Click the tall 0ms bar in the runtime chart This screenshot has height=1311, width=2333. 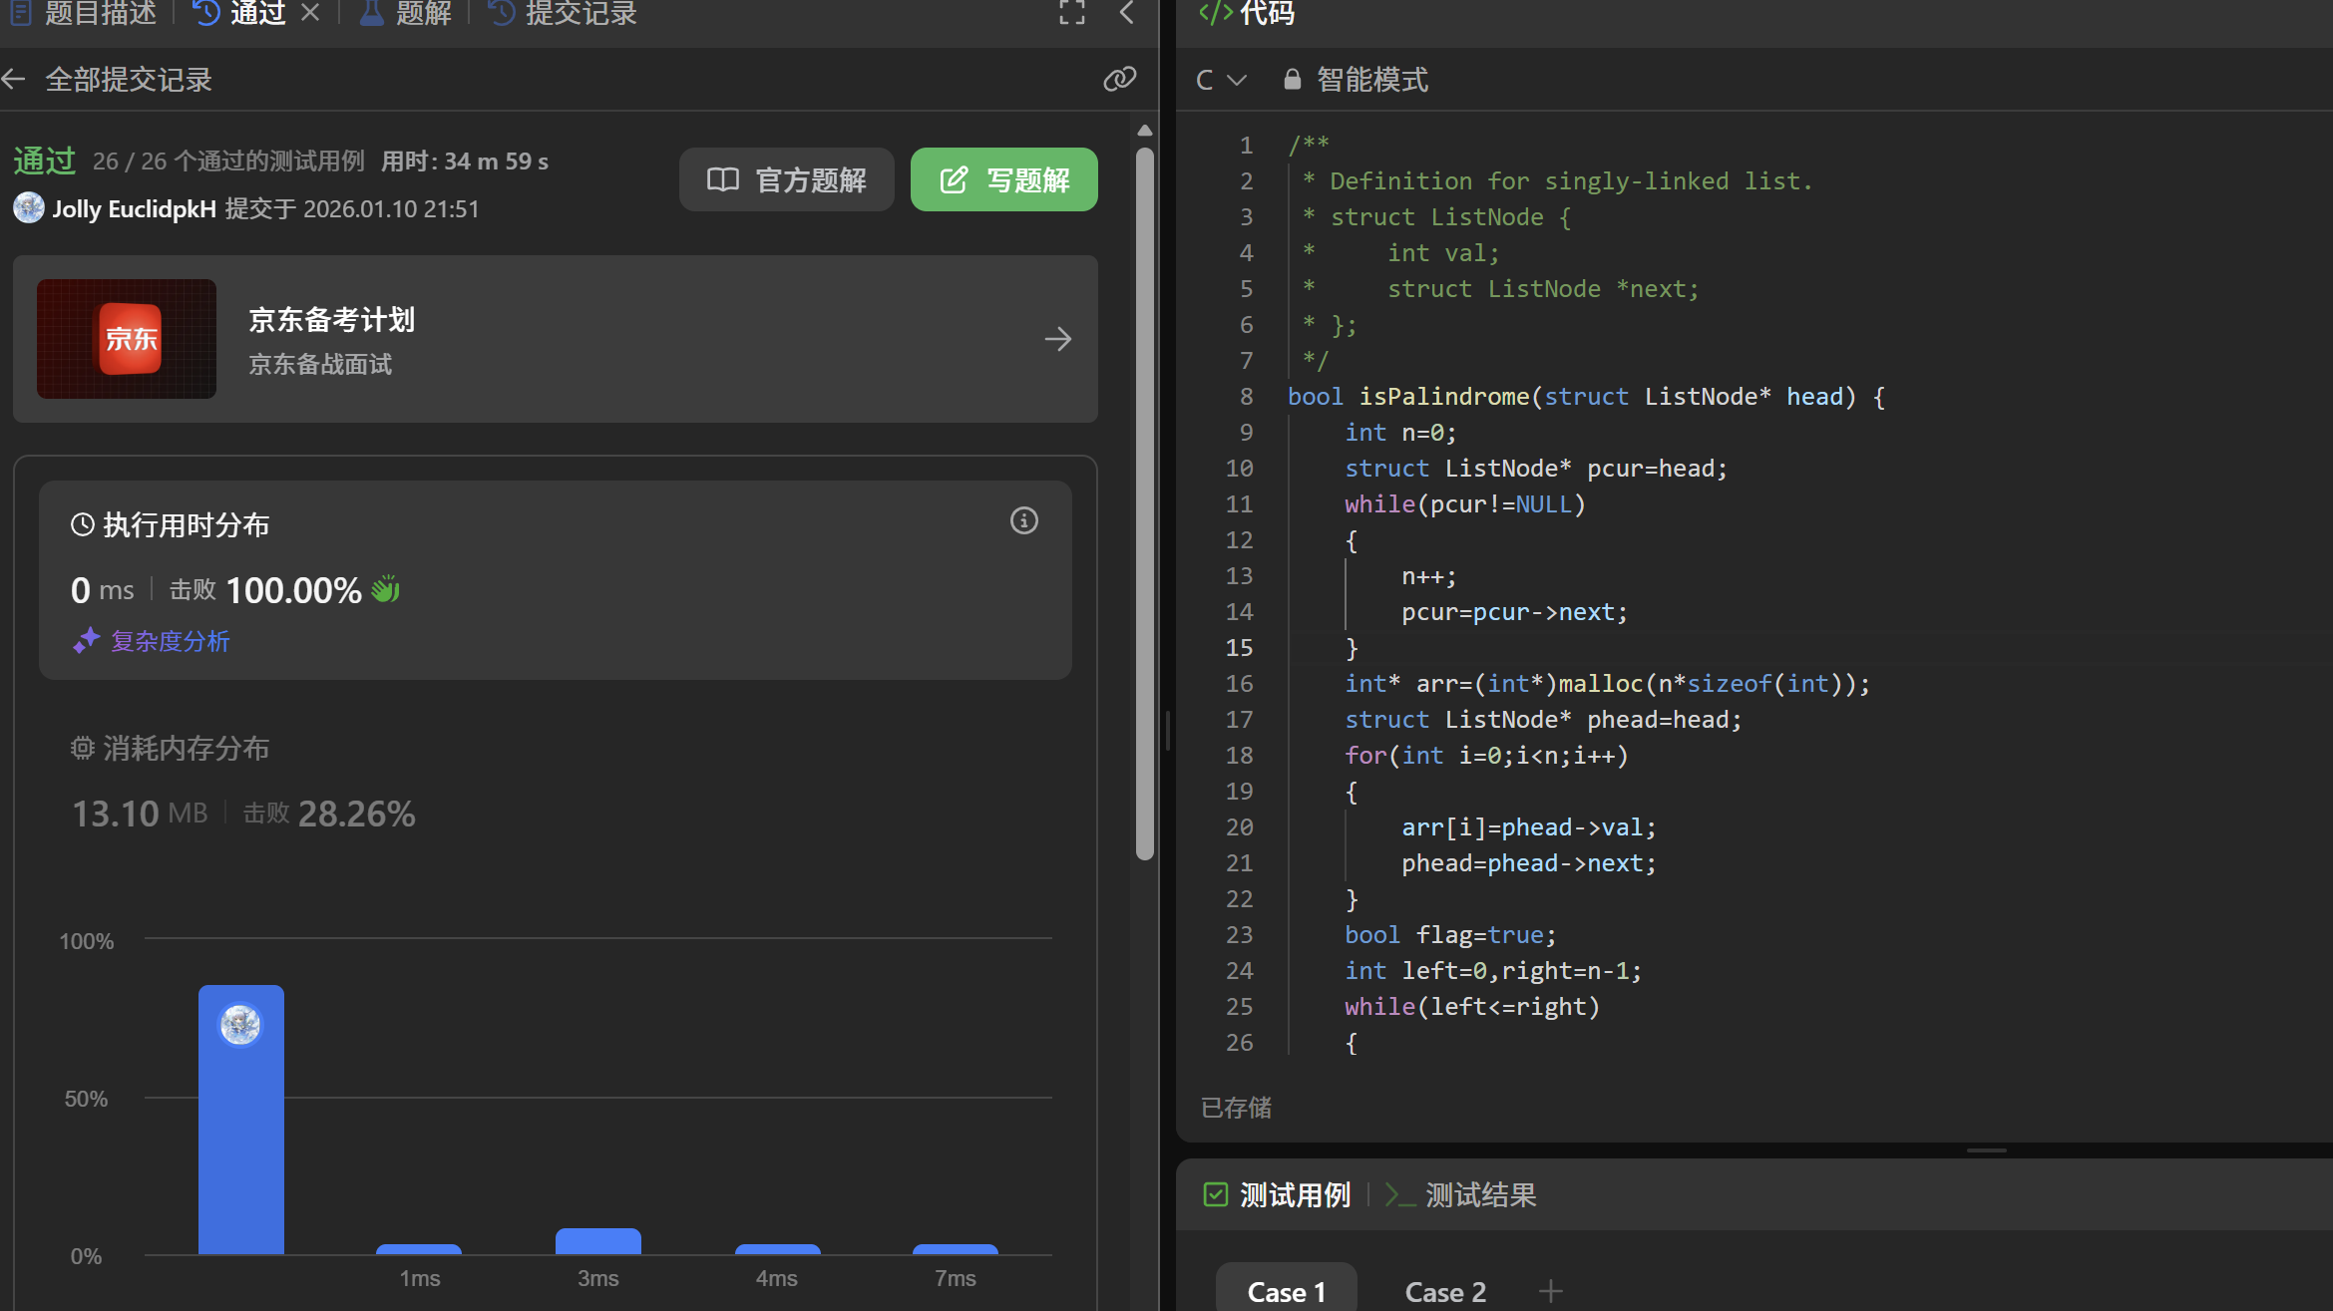[241, 1137]
